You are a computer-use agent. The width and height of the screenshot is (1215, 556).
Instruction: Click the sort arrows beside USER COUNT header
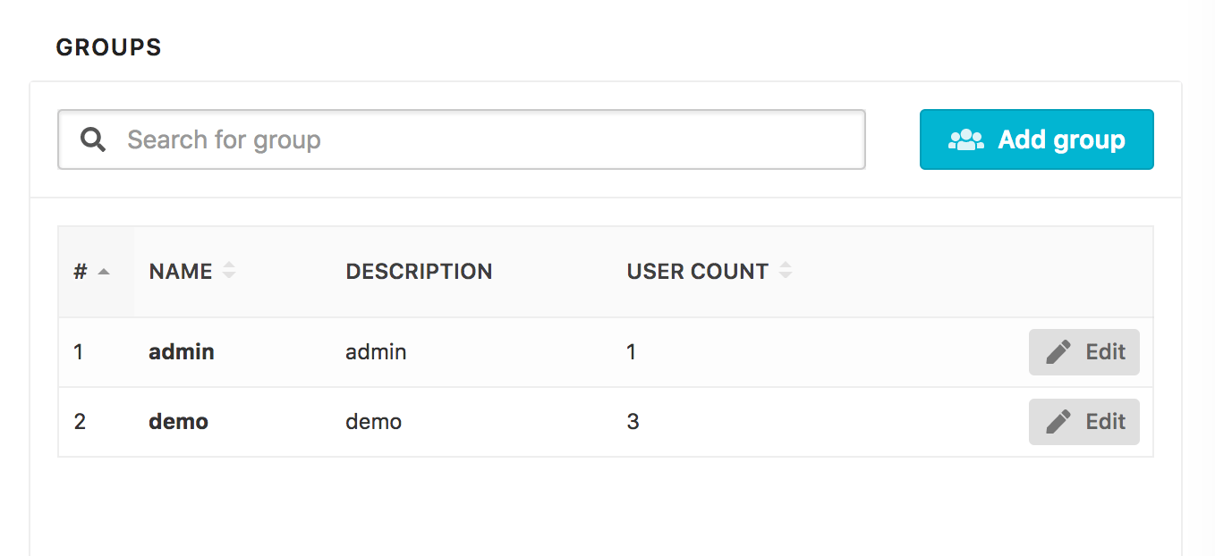[x=786, y=271]
